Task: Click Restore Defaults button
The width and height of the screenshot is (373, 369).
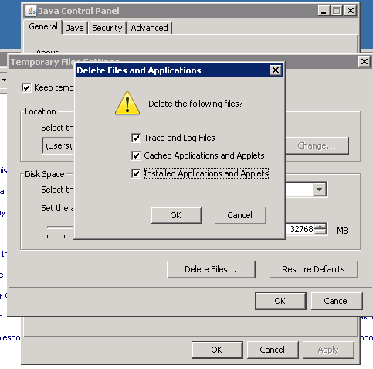Action: pyautogui.click(x=314, y=269)
